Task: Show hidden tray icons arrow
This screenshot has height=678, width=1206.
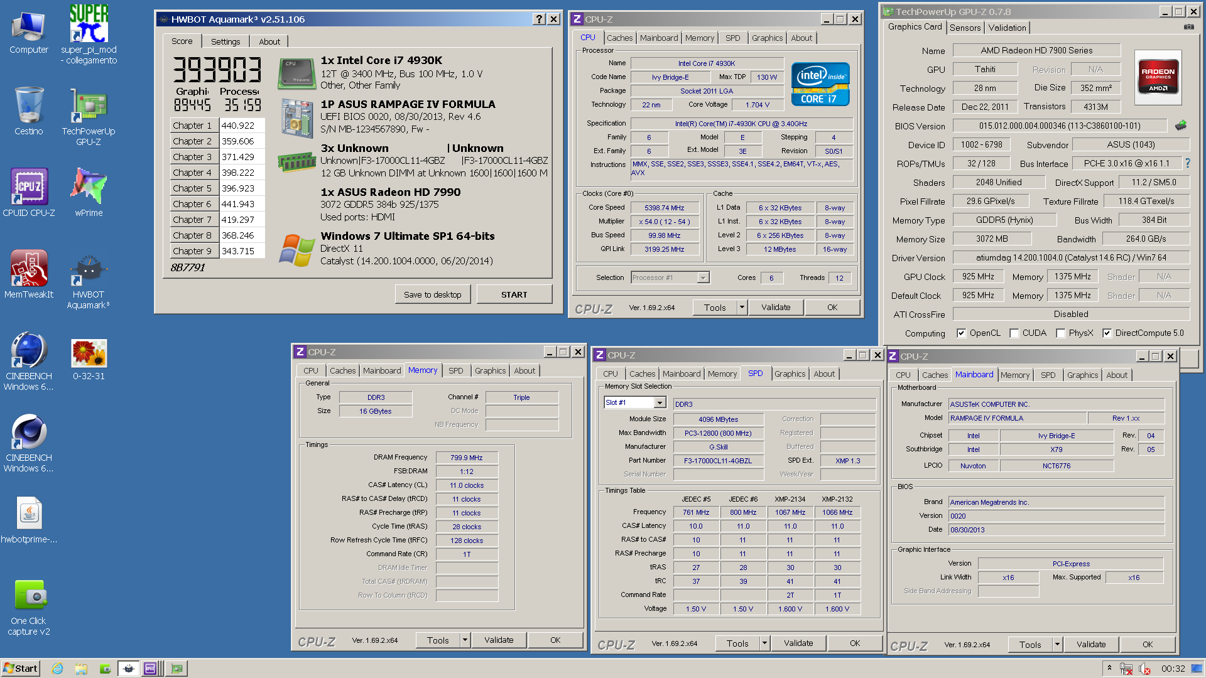Action: coord(1109,668)
